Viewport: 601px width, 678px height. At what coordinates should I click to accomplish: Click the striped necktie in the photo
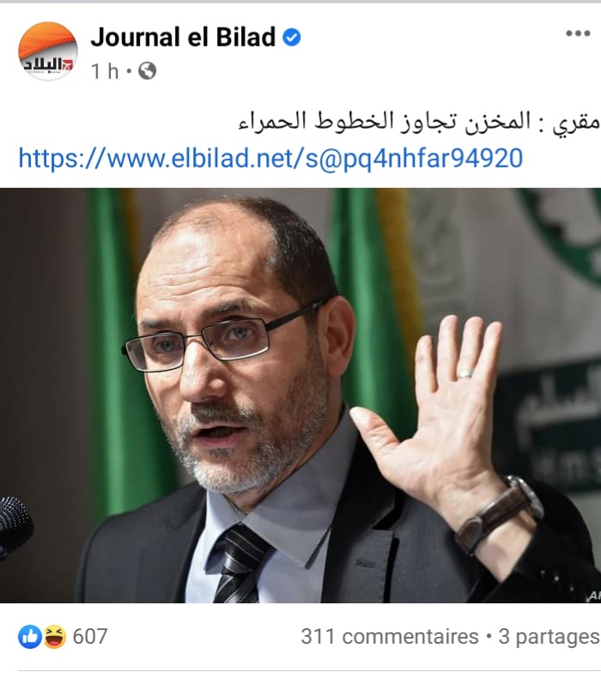(x=240, y=563)
